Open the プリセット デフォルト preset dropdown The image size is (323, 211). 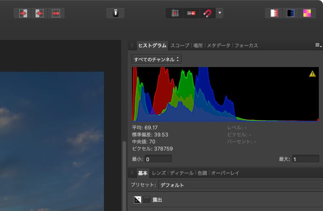pyautogui.click(x=239, y=185)
